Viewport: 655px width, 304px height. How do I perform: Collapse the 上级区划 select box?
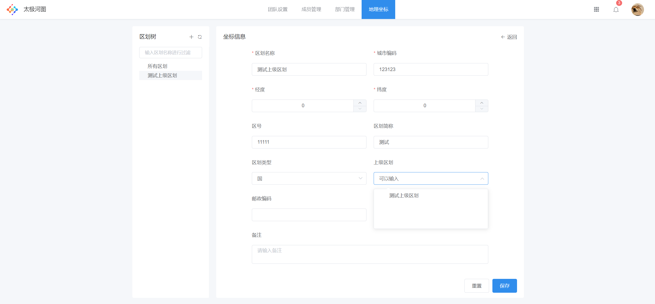pos(431,179)
